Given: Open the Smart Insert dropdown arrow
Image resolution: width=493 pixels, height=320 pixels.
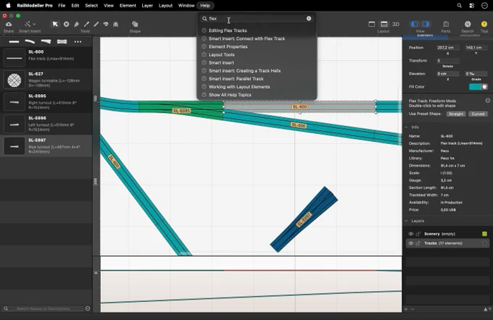Looking at the screenshot, I should (34, 24).
